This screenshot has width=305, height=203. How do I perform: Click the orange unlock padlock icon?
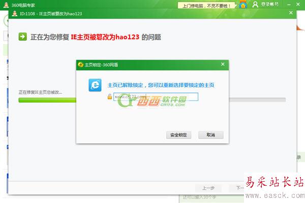click(110, 96)
